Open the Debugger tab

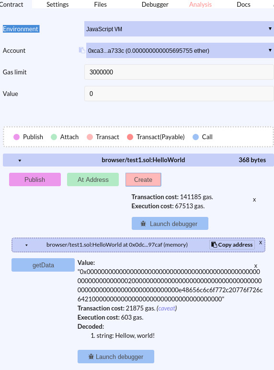point(155,4)
